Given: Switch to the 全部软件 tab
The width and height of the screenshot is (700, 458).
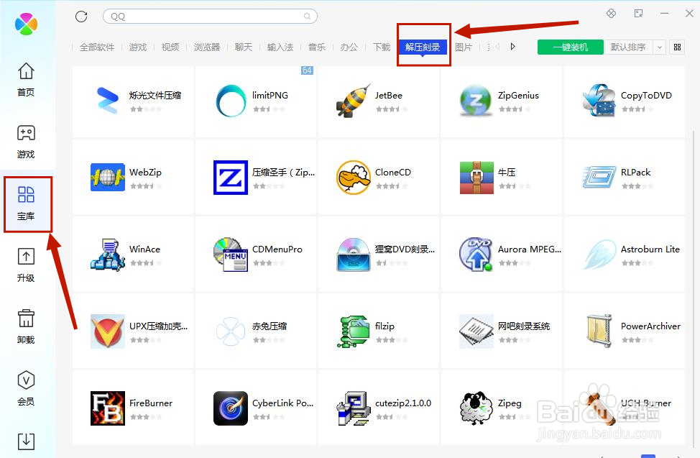Looking at the screenshot, I should 97,47.
